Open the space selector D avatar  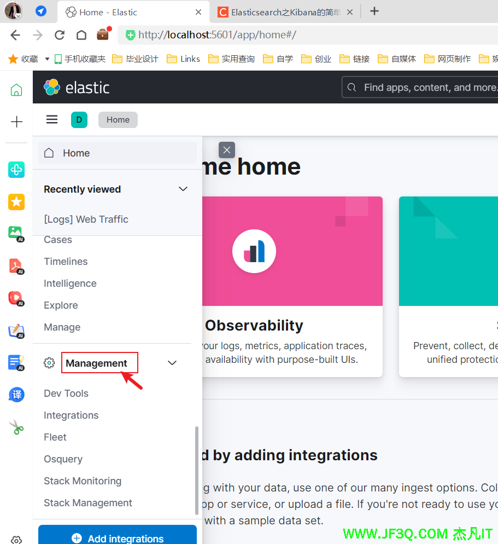coord(79,120)
